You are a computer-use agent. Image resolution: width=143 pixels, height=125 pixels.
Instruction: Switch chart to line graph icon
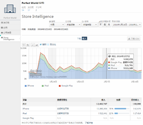pos(33,45)
